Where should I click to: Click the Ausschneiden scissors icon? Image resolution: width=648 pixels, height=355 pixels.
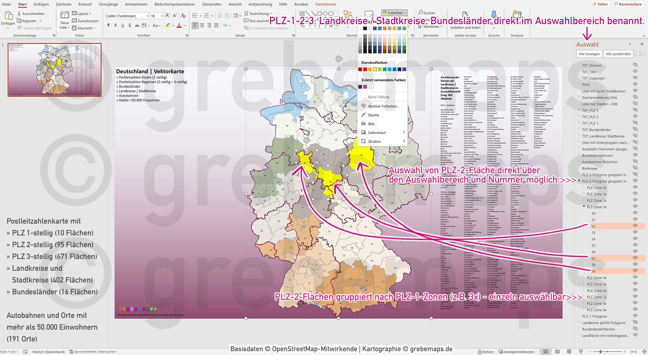click(x=19, y=13)
